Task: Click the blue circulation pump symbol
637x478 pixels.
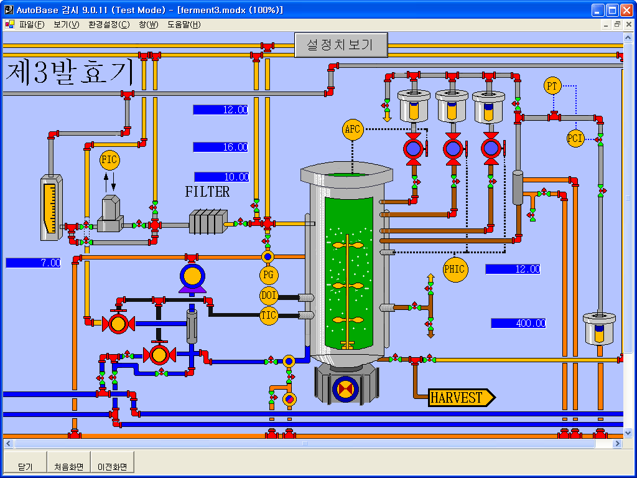Action: tap(192, 277)
